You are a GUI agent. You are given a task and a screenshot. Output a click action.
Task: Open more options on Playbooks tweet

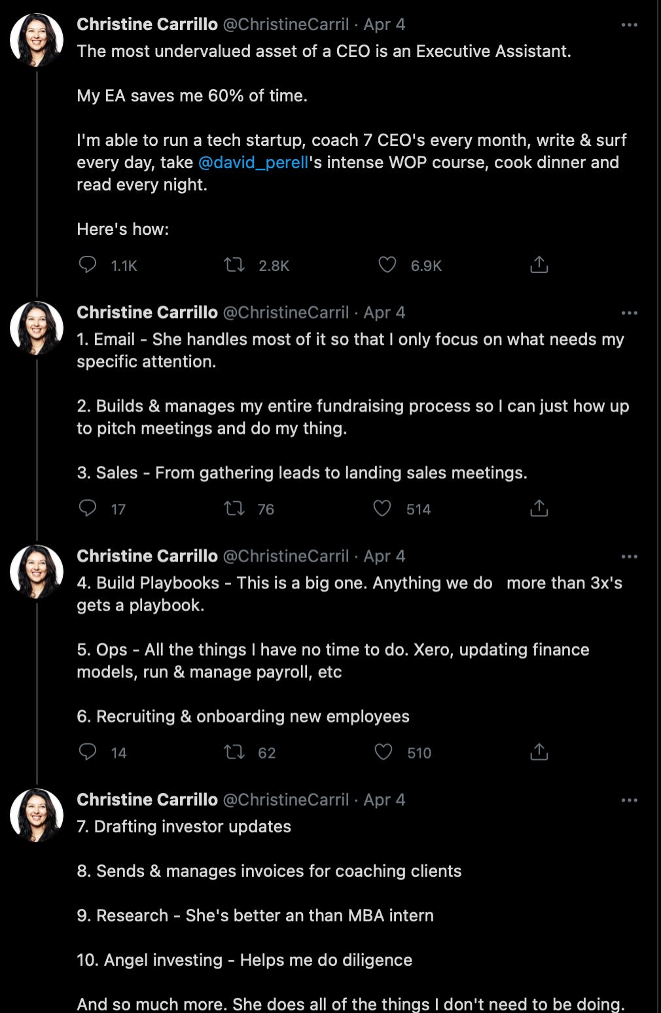pyautogui.click(x=629, y=556)
